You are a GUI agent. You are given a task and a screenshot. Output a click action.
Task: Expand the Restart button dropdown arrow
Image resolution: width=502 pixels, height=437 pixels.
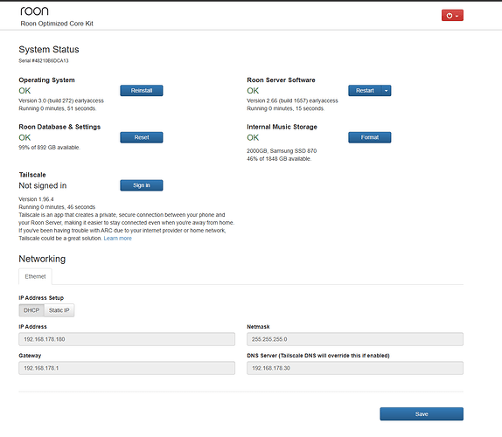[x=386, y=91]
